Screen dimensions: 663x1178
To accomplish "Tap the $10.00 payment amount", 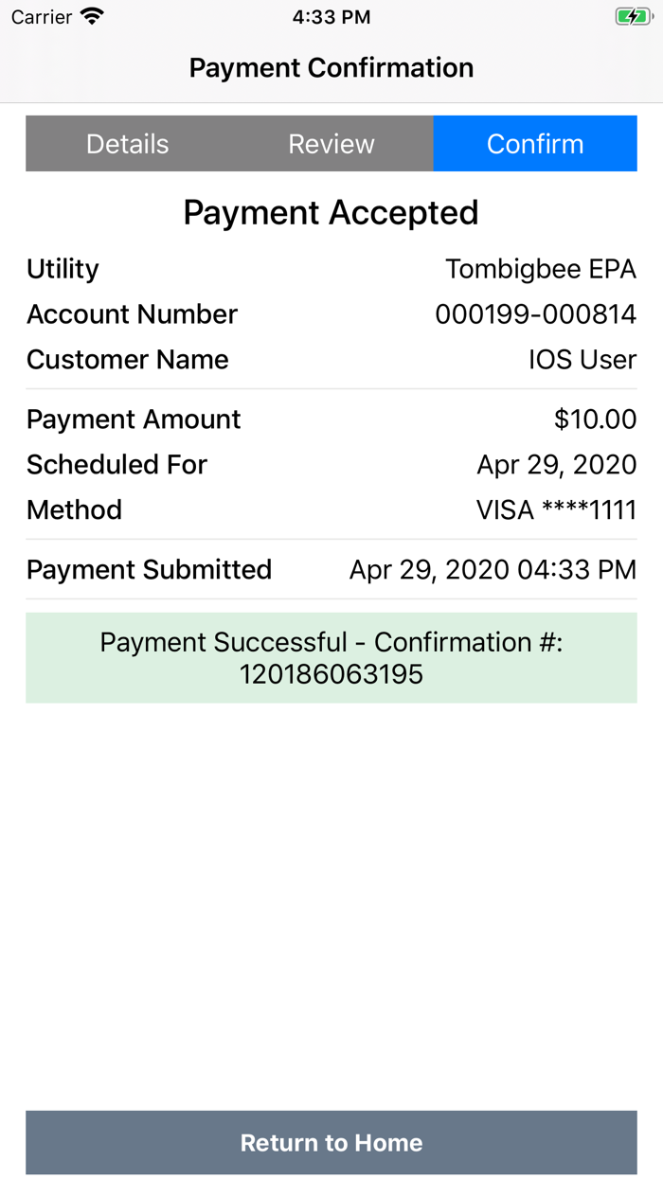I will click(x=595, y=419).
